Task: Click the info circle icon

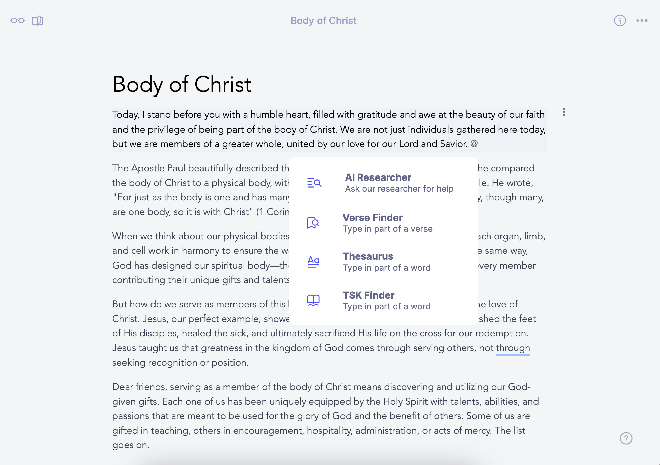Action: (x=620, y=20)
